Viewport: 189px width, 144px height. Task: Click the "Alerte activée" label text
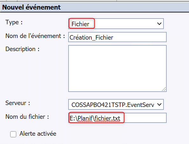38,133
